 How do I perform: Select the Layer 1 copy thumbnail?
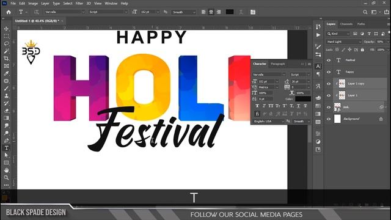[x=342, y=84]
